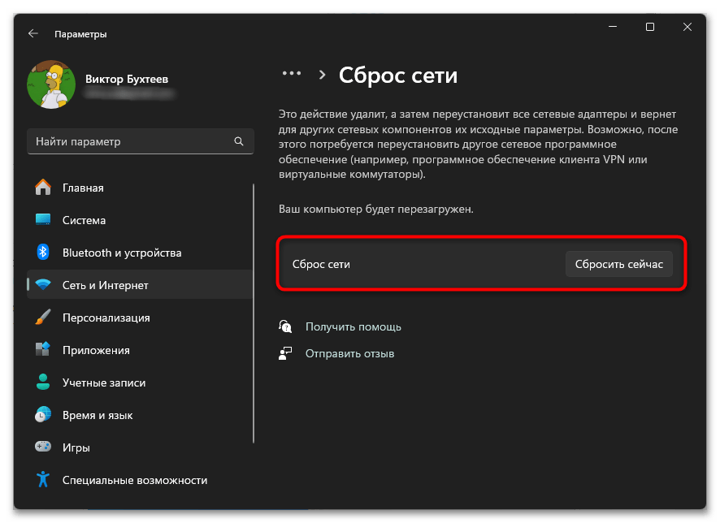Click the Найти параметр search field
The image size is (720, 523).
pos(140,141)
